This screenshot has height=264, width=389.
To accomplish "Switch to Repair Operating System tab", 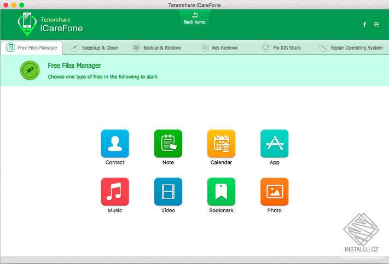I will click(x=351, y=48).
